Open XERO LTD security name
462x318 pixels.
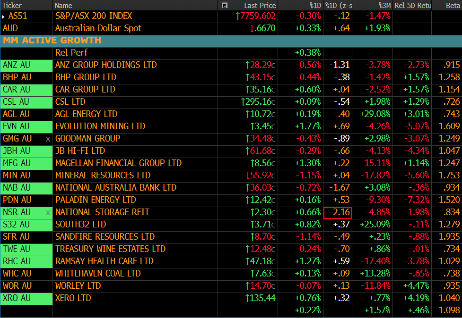point(73,298)
